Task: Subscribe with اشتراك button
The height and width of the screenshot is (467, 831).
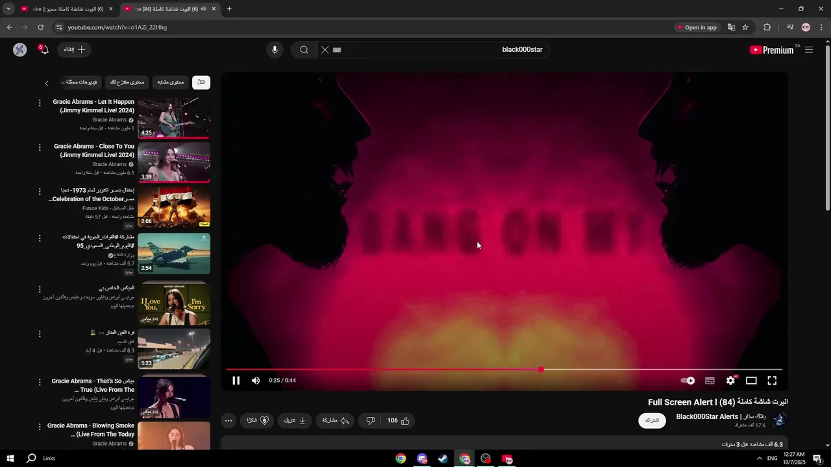Action: coord(652,420)
